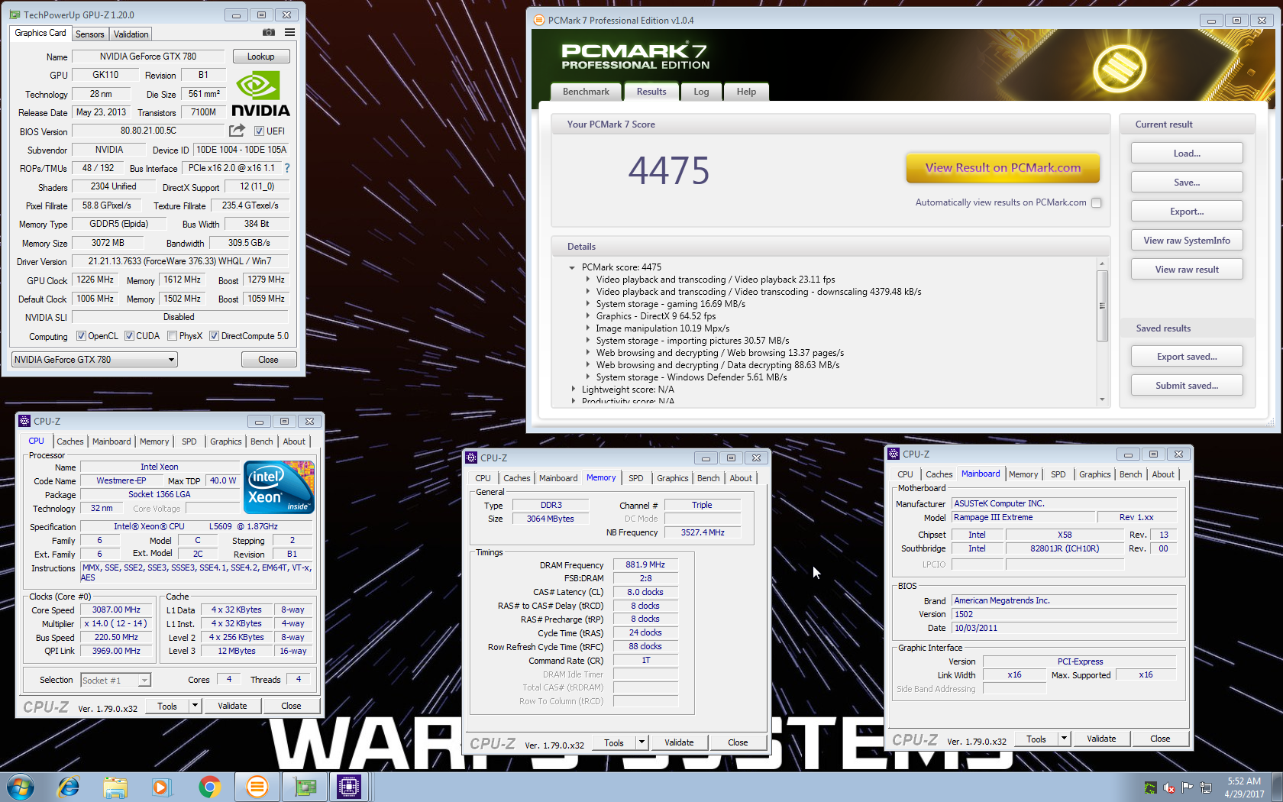The height and width of the screenshot is (802, 1283).
Task: Click the NVIDIA system tray icon
Action: 1150,787
